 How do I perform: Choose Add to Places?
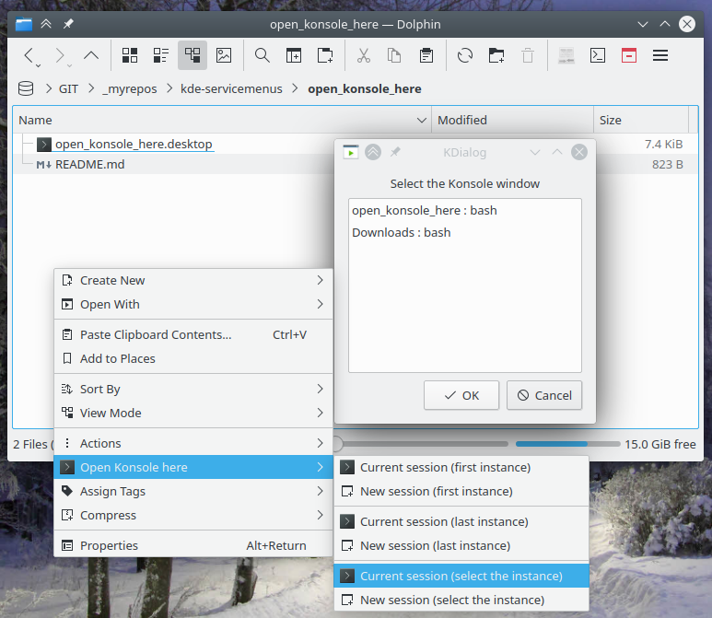click(x=193, y=358)
